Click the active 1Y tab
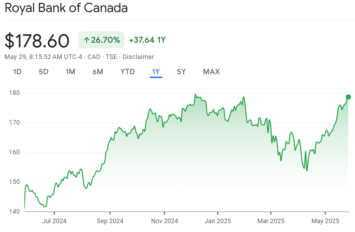 (156, 72)
